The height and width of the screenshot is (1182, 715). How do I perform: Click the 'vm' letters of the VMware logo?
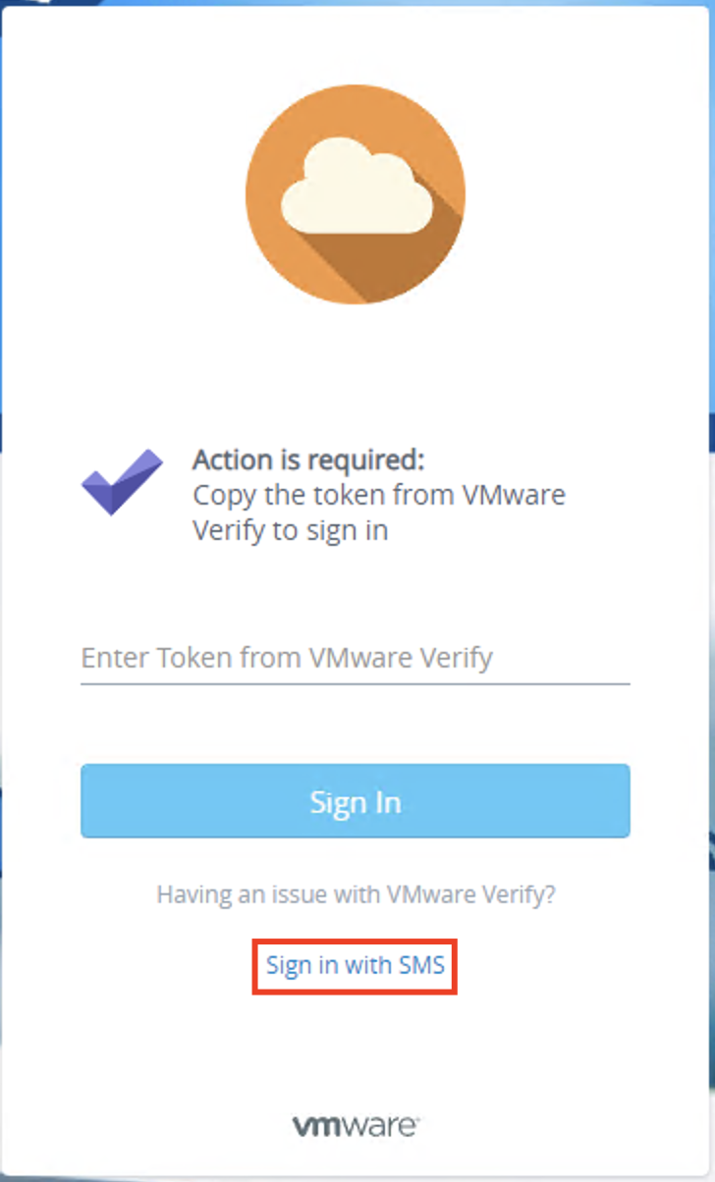[x=316, y=1125]
